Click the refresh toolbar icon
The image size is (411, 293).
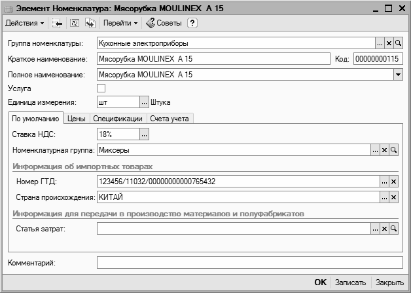75,23
